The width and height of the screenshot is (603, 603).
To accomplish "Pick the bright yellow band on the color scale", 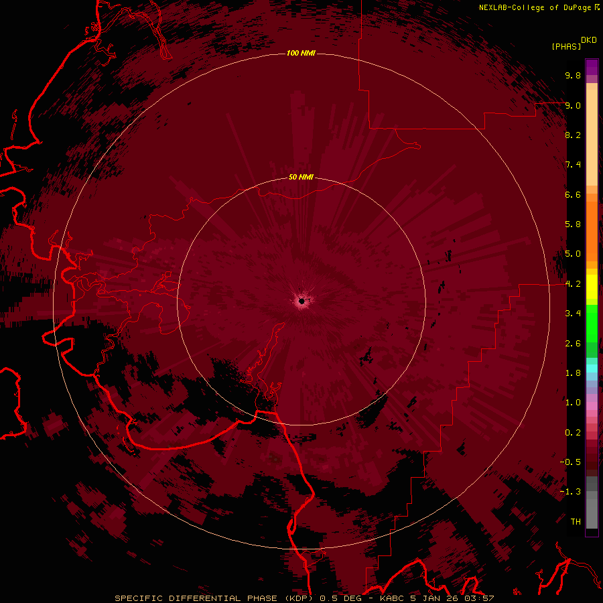I will click(592, 287).
